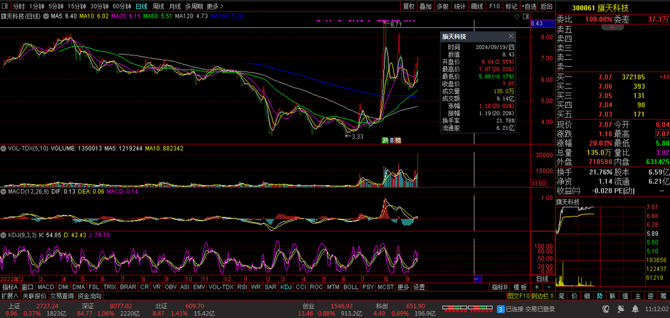Toggle the 窗口 window count option
The height and width of the screenshot is (318, 670).
[x=27, y=287]
